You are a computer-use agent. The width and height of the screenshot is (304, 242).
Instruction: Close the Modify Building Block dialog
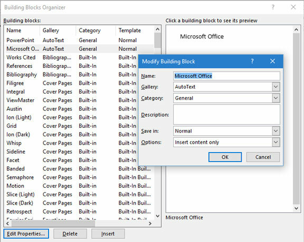tap(272, 61)
